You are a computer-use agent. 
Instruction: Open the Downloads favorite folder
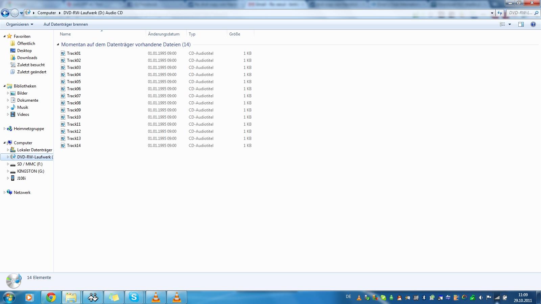click(x=27, y=58)
